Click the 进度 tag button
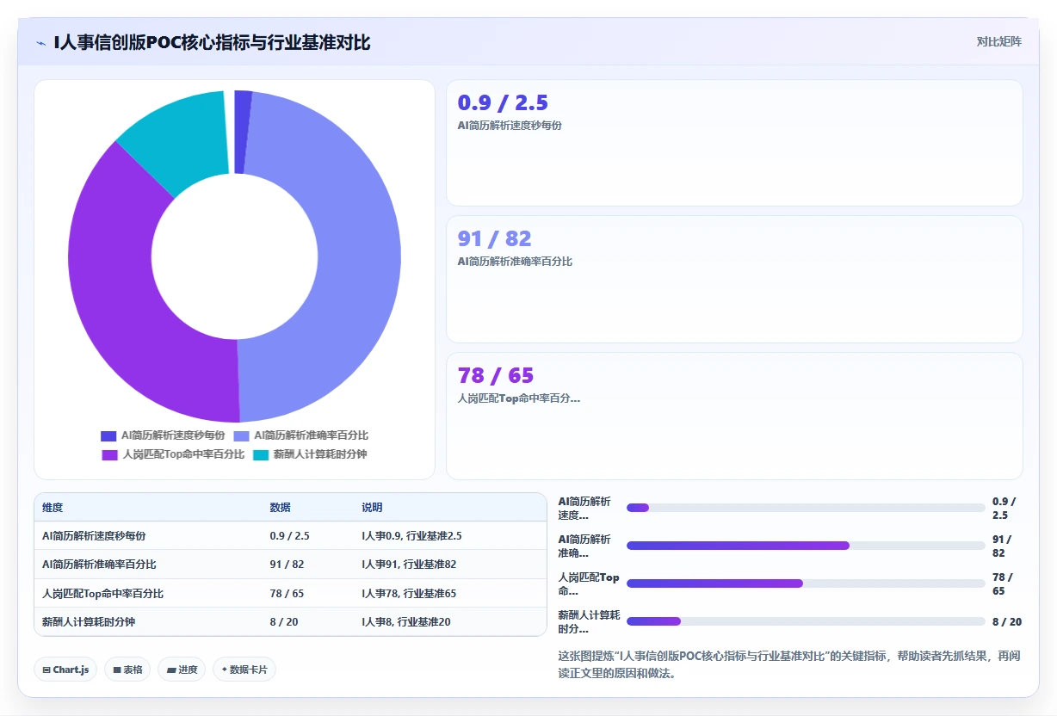 click(182, 670)
